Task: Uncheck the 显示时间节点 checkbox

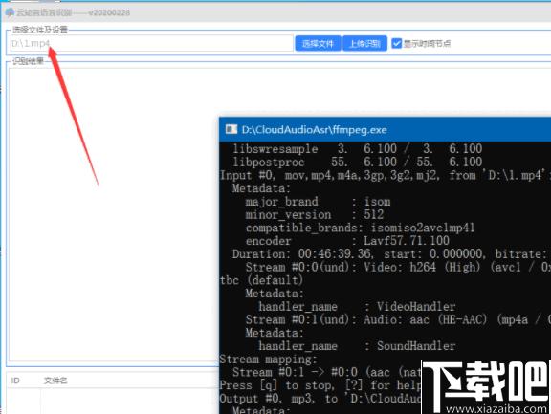Action: click(x=396, y=44)
